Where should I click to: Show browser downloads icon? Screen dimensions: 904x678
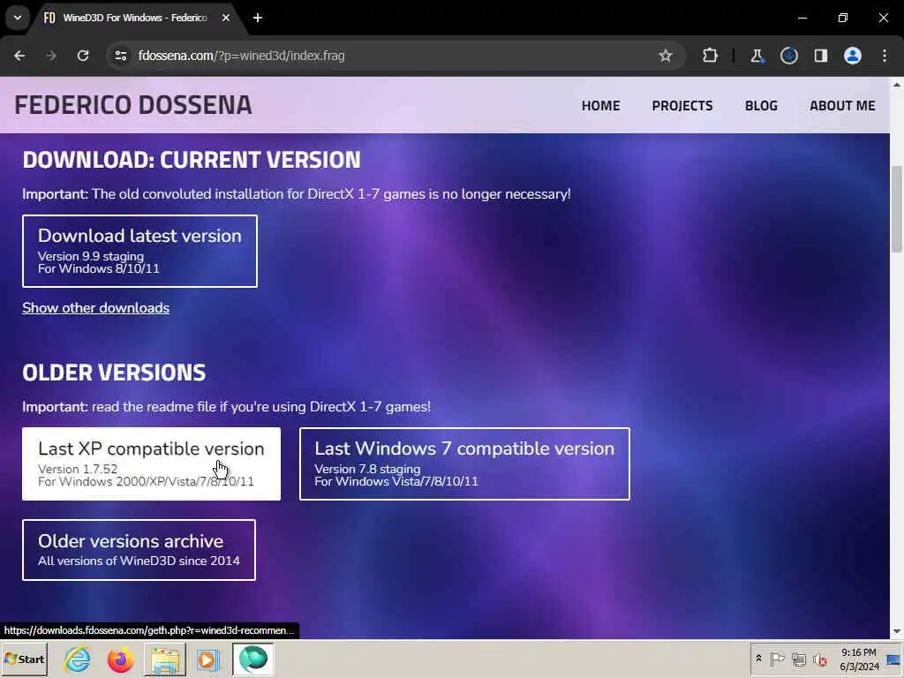[x=788, y=56]
